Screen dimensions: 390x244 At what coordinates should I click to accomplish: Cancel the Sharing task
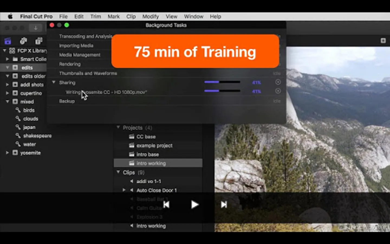click(x=278, y=82)
